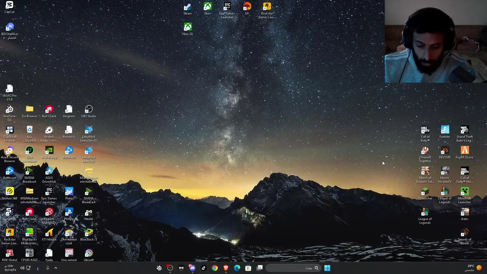Open SteelSeries GG from the taskbar

coord(159,268)
